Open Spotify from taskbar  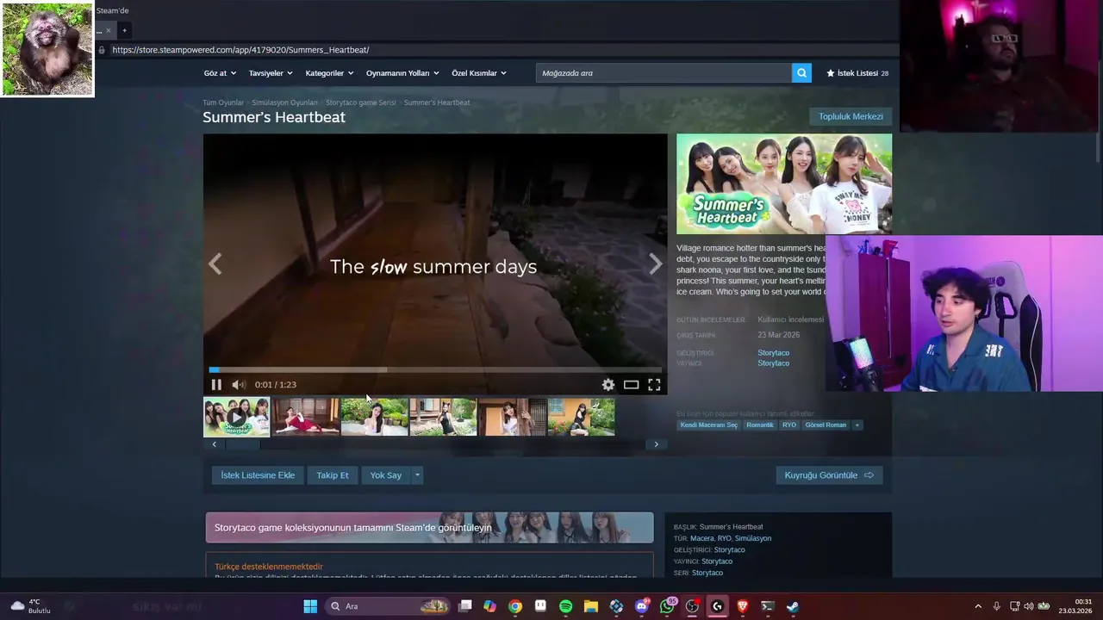565,606
